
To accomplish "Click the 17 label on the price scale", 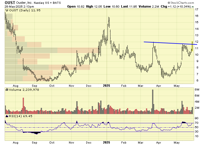I will [197, 9].
